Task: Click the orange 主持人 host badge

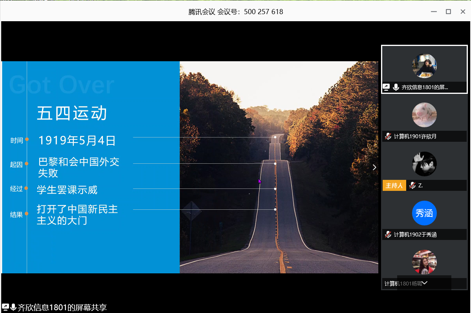Action: pyautogui.click(x=394, y=185)
